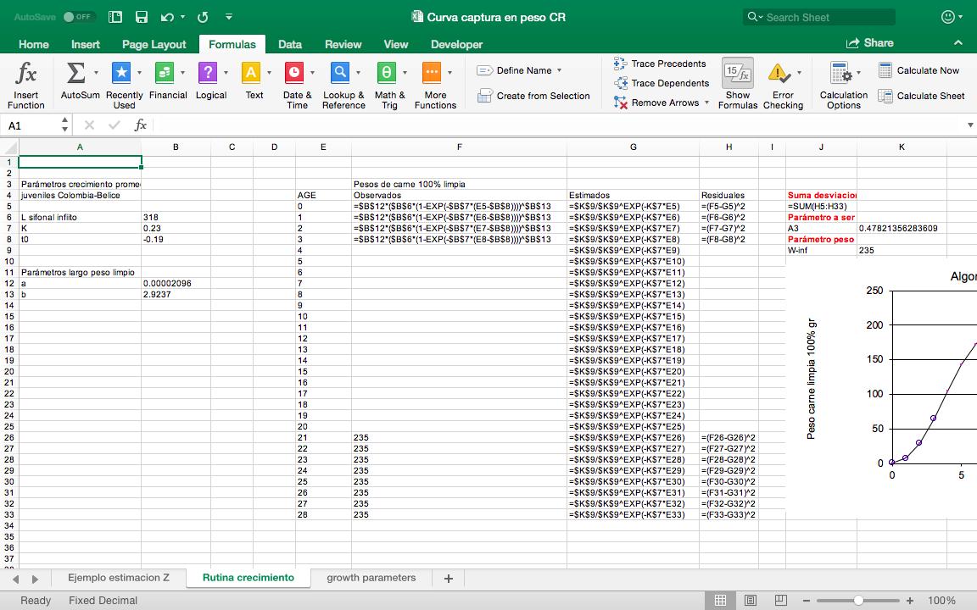Click the Select All corner button

click(x=10, y=147)
